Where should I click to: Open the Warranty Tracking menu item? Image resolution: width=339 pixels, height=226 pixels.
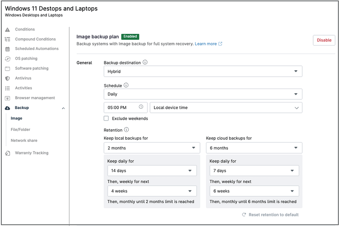coord(32,153)
